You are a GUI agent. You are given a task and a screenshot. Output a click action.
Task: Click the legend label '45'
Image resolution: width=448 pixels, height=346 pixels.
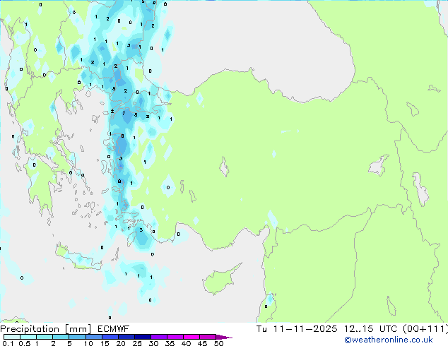[x=202, y=343]
